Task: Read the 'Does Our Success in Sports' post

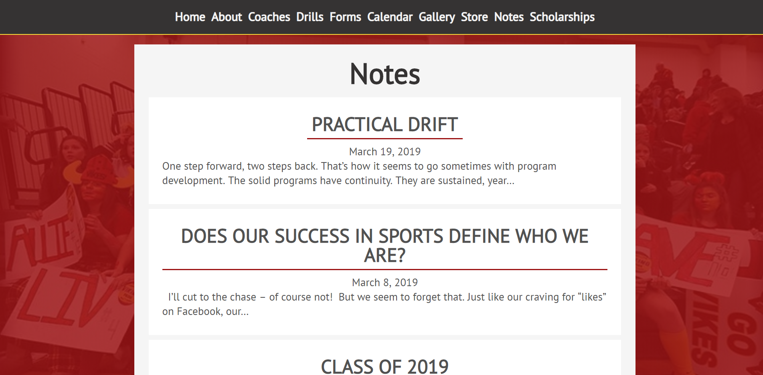Action: point(385,245)
